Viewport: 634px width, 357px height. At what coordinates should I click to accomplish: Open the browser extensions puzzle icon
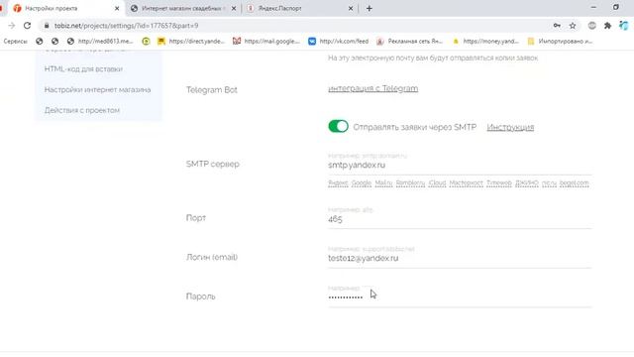point(607,26)
